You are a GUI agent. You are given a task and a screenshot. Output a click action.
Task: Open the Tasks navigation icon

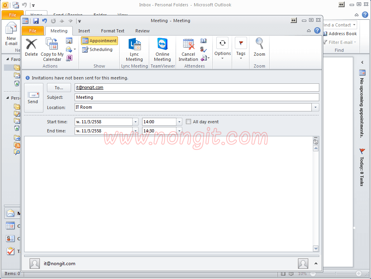coord(10,251)
